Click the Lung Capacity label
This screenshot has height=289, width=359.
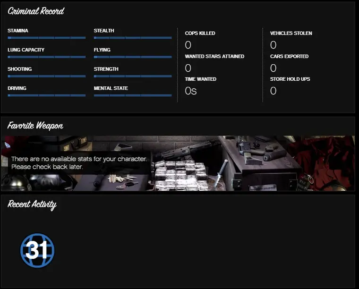26,50
